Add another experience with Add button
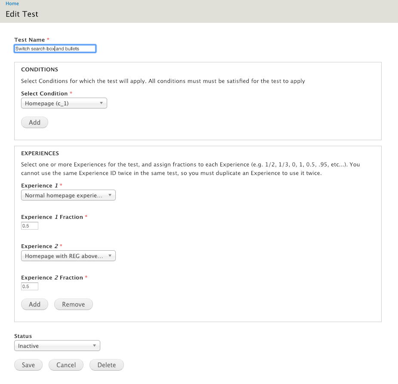Viewport: 398px width, 384px height. [x=34, y=304]
